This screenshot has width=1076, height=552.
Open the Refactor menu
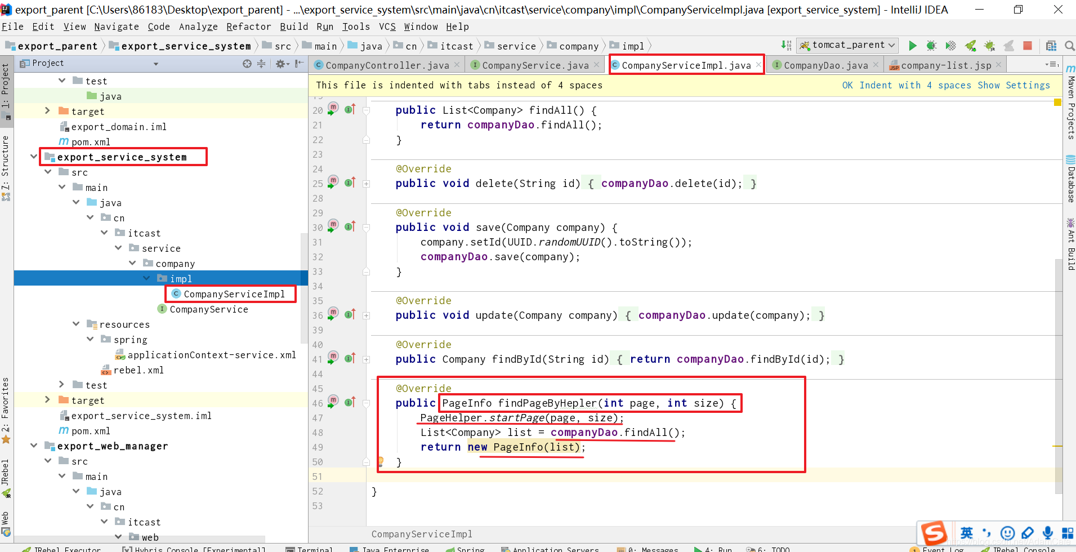coord(249,26)
